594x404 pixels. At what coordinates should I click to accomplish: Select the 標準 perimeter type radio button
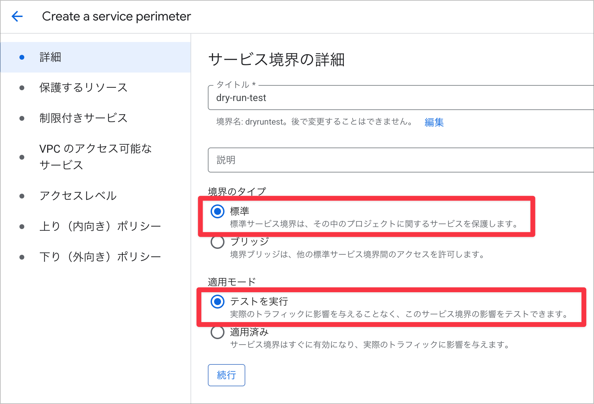point(218,211)
